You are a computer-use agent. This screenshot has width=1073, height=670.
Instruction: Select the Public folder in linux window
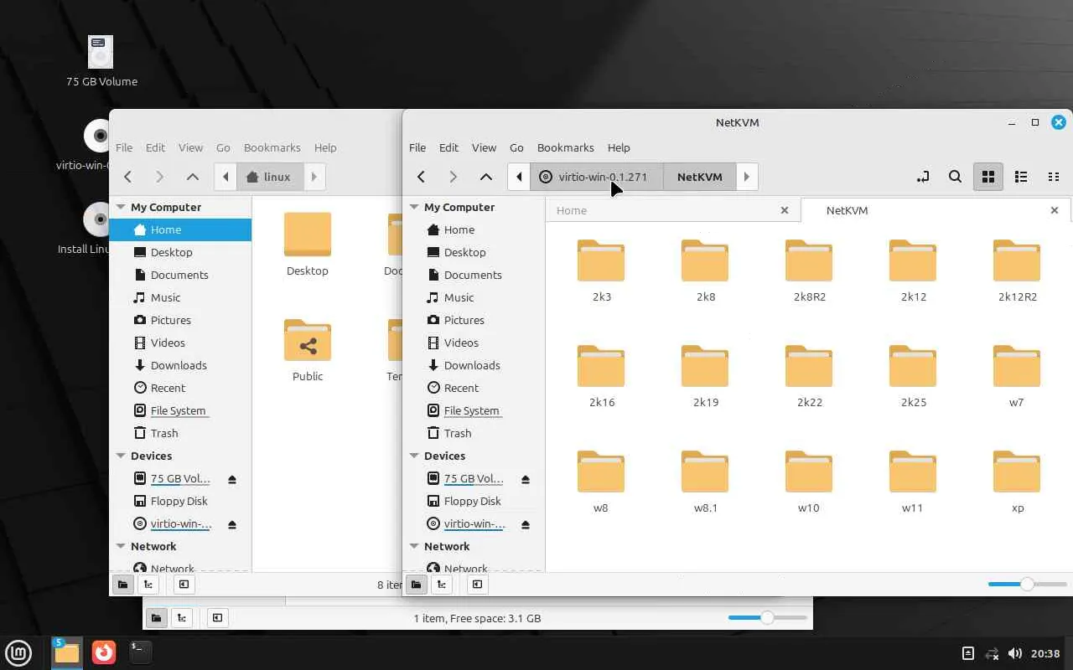(x=308, y=349)
